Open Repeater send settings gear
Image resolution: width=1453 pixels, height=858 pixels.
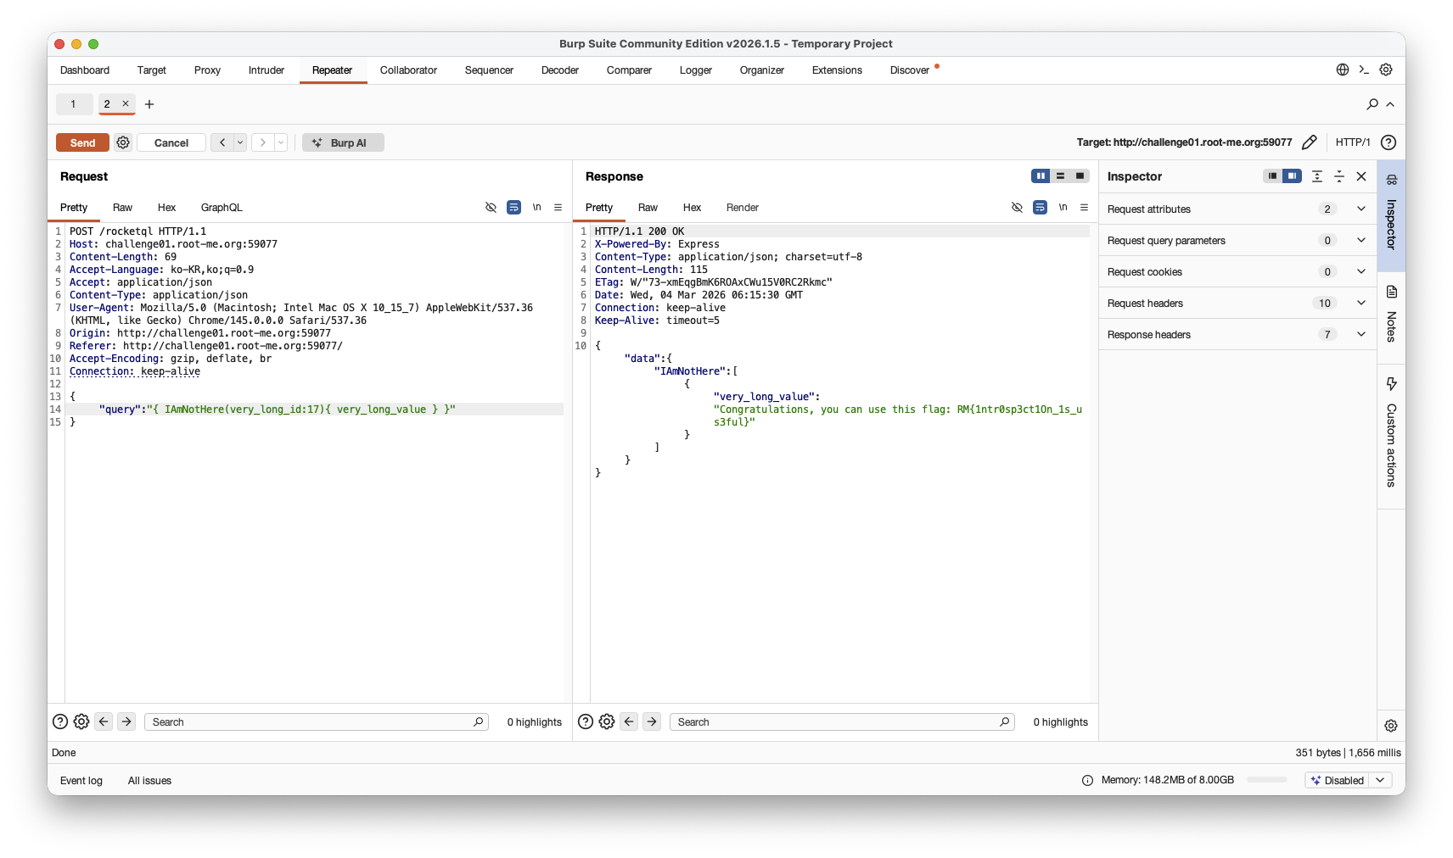click(123, 142)
